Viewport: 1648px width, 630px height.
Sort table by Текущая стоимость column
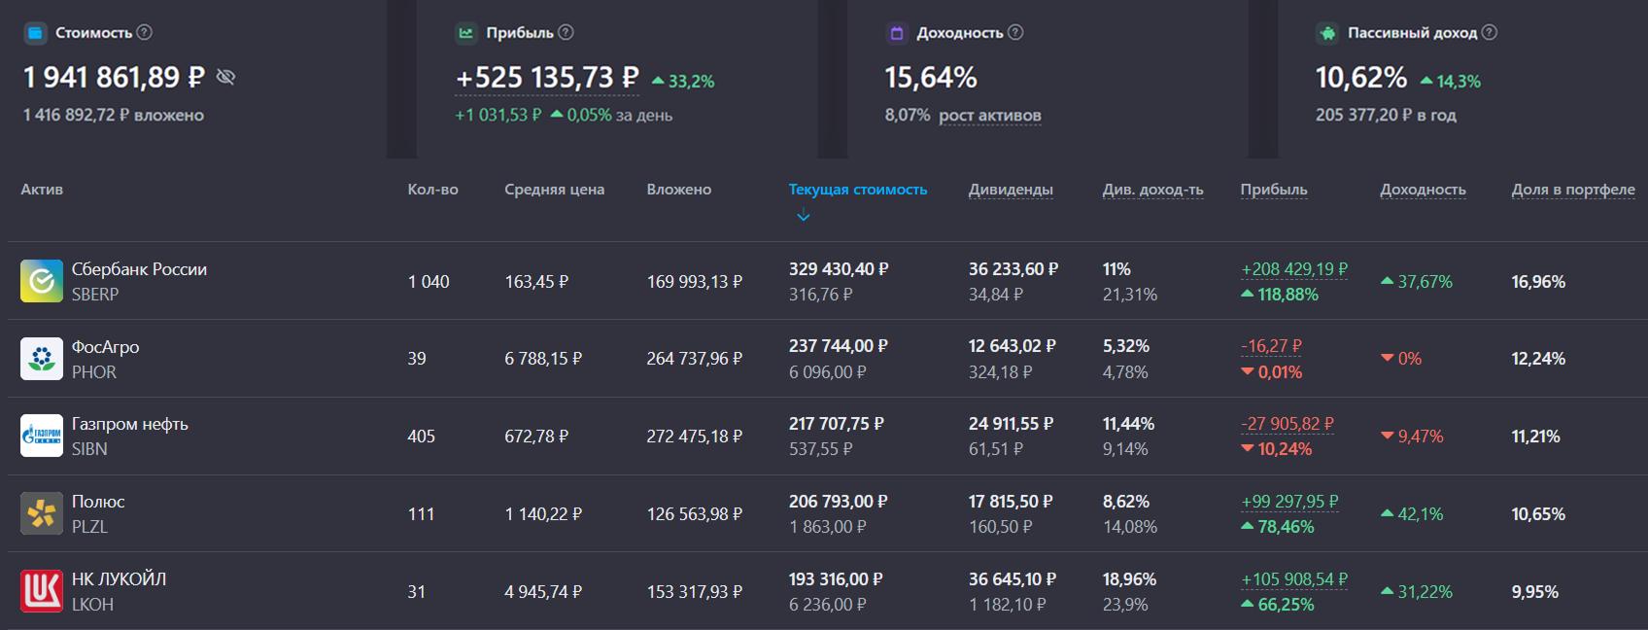tap(857, 190)
